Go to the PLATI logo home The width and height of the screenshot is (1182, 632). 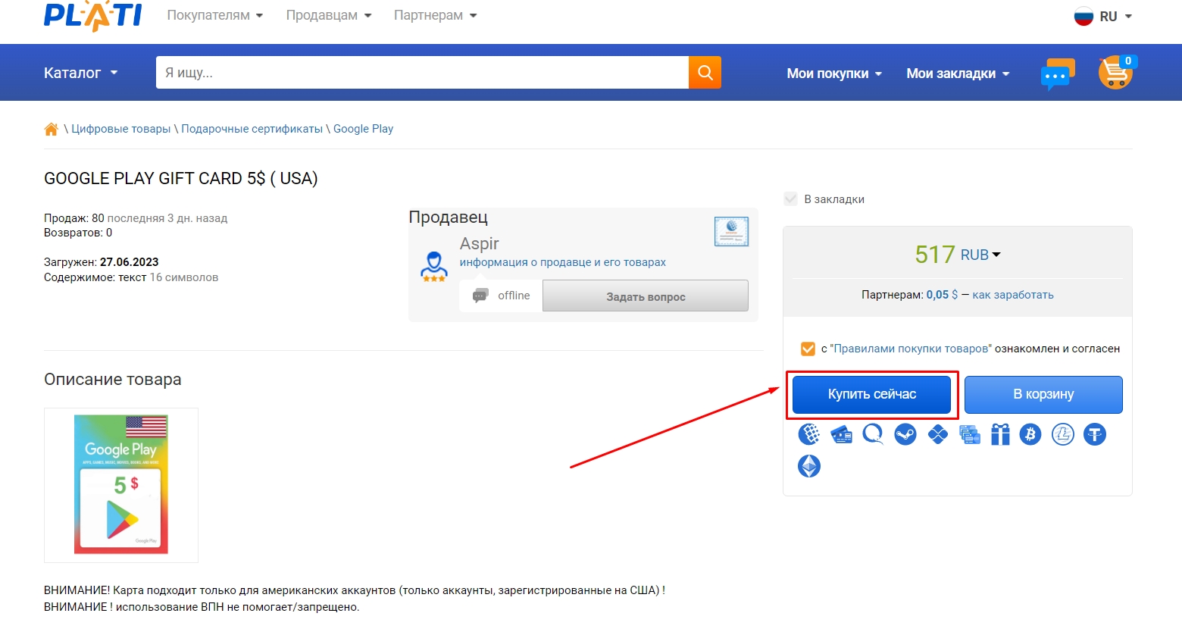tap(92, 16)
